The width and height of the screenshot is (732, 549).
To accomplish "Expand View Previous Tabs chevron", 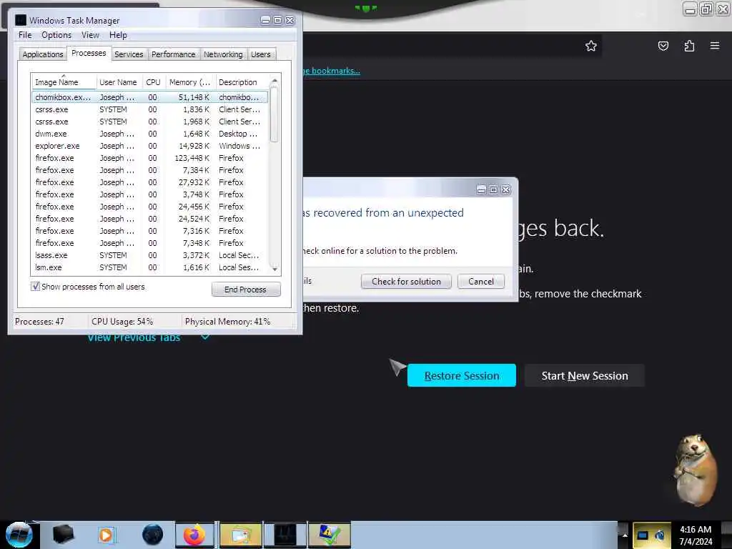I will point(205,337).
